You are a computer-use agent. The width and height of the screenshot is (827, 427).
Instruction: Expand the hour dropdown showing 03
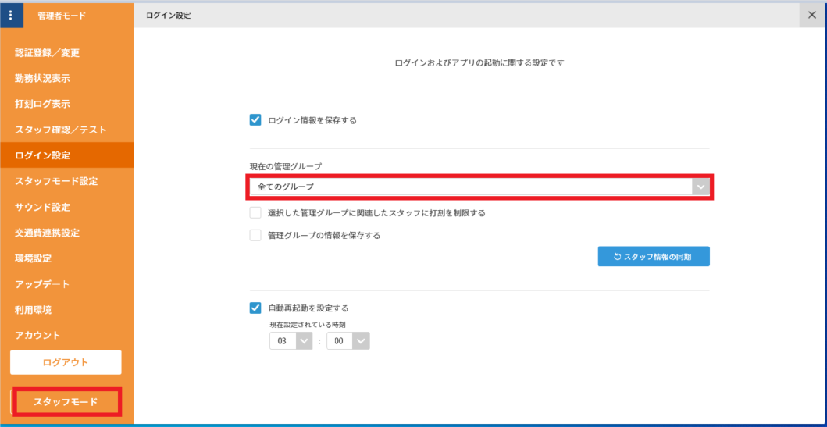coord(291,341)
